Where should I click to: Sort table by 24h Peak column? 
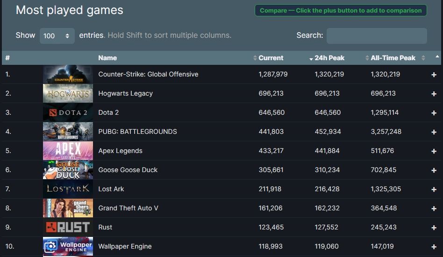329,58
